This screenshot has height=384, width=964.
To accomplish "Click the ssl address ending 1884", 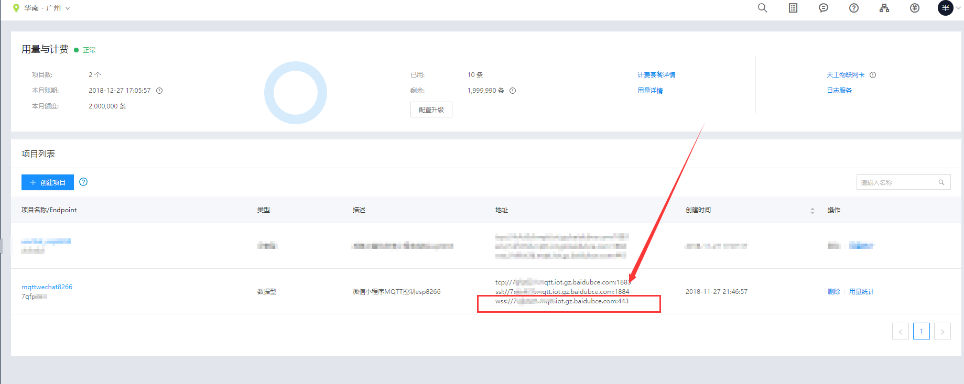I will [x=562, y=292].
